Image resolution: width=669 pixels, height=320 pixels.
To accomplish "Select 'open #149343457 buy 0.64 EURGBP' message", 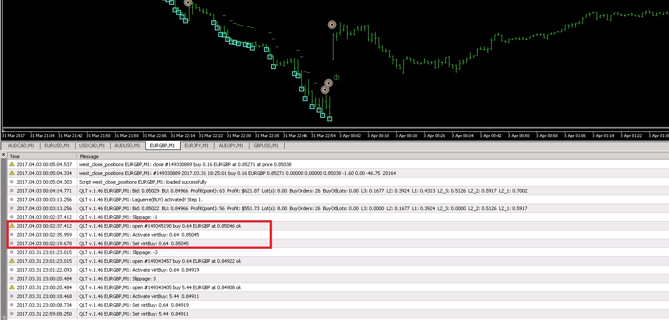I will tap(160, 261).
